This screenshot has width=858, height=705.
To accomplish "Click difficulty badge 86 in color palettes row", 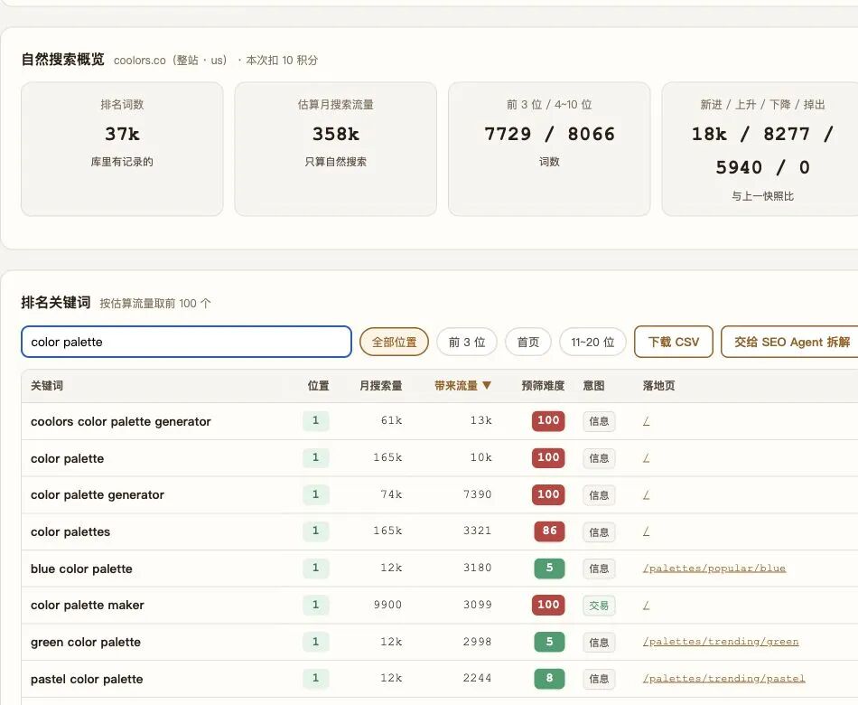I will pos(549,531).
